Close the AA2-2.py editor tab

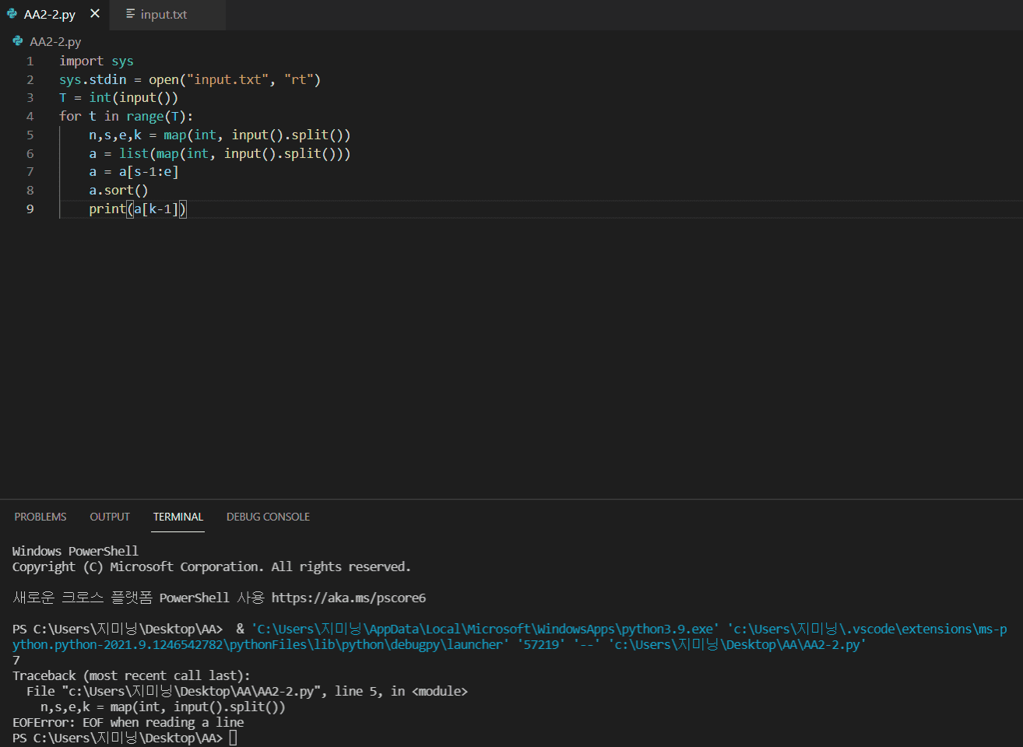(95, 14)
